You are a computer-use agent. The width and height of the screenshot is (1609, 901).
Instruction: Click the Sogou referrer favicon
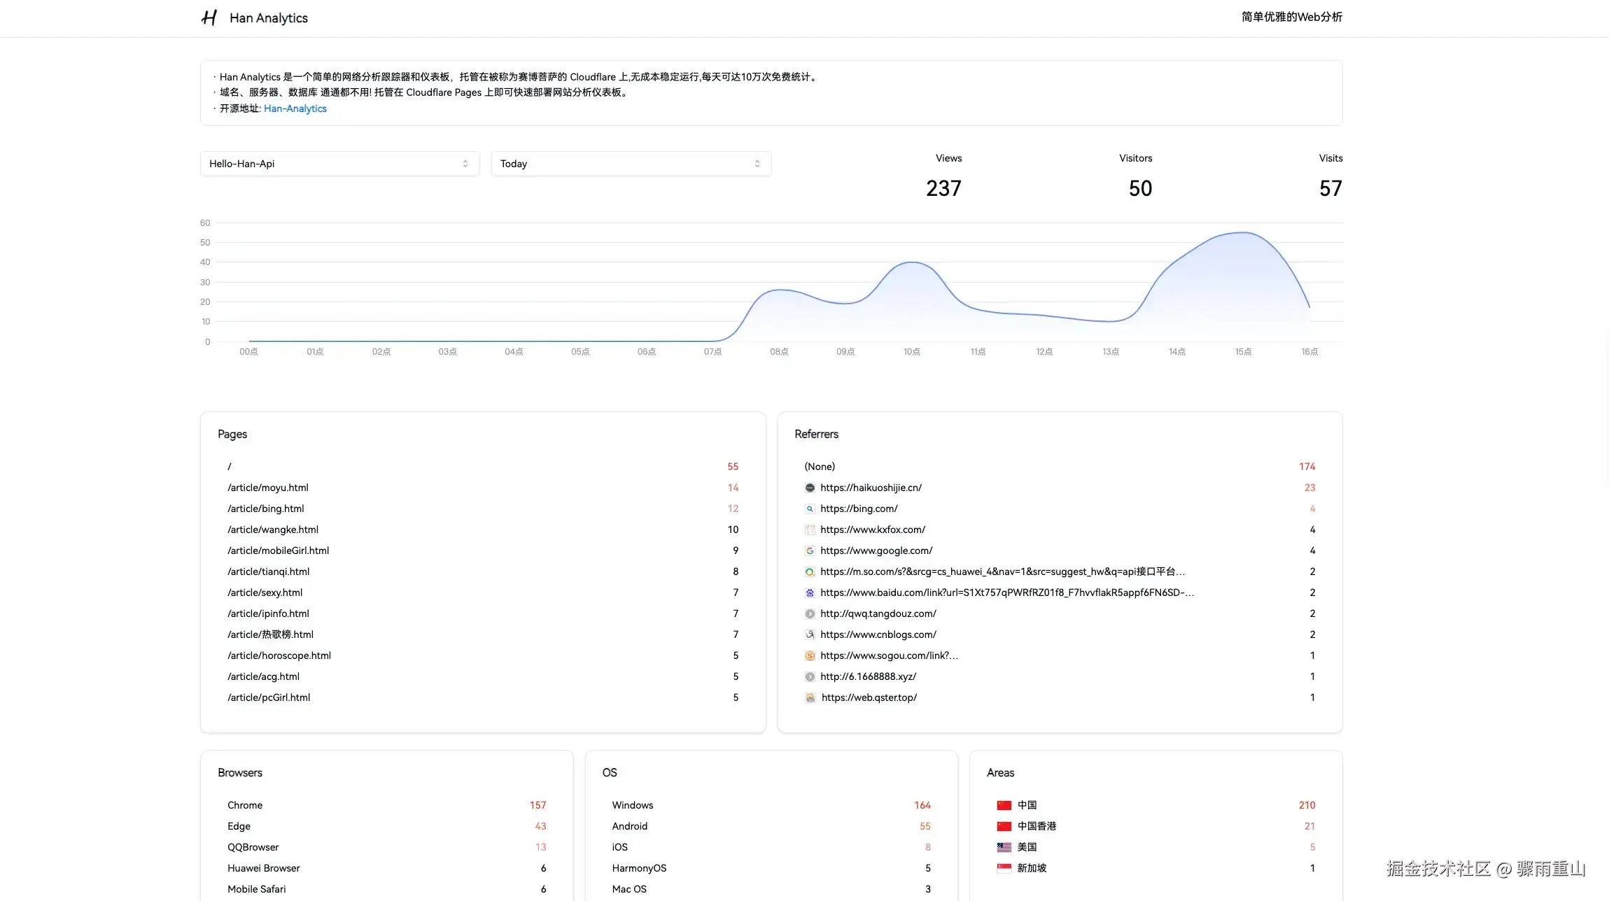click(x=810, y=655)
